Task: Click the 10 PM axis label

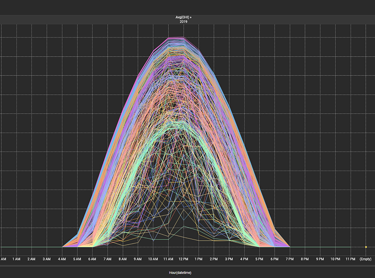Action: click(335, 259)
